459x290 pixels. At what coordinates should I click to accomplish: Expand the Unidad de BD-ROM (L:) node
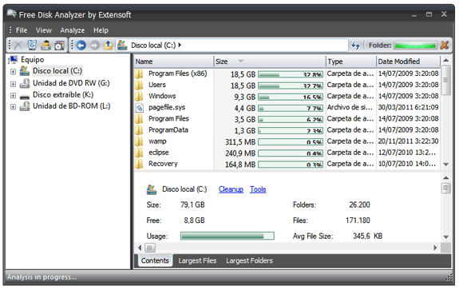(13, 107)
